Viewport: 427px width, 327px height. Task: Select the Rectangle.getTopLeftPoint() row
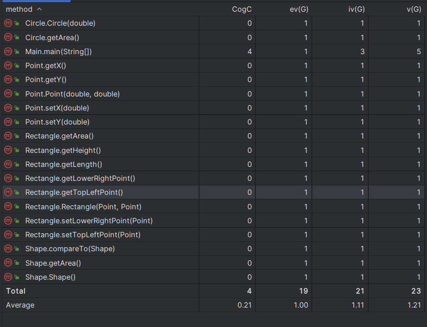pos(74,193)
